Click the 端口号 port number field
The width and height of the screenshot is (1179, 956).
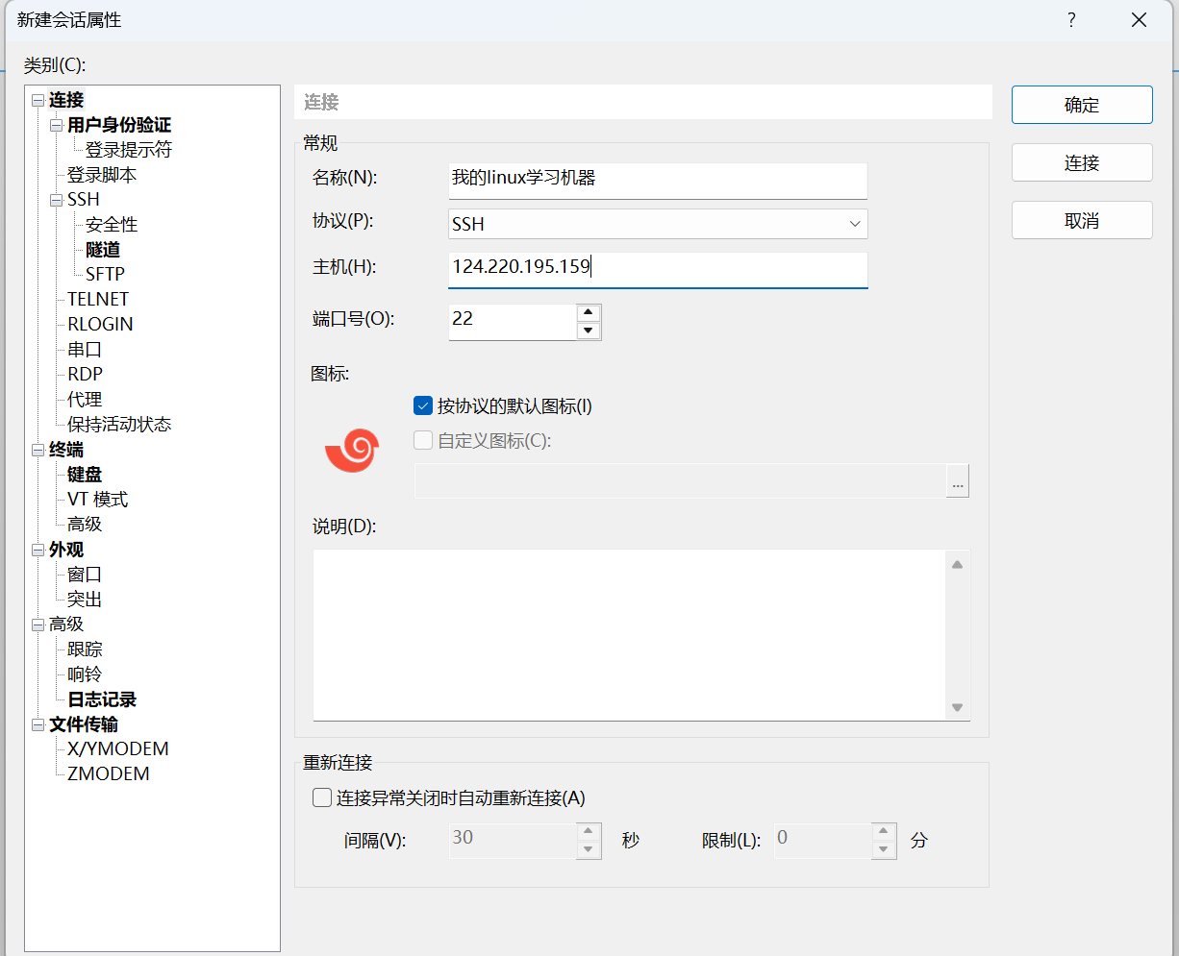click(x=513, y=322)
